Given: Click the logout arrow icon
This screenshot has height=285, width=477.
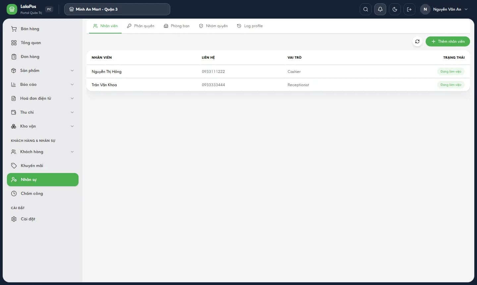Looking at the screenshot, I should [x=409, y=9].
